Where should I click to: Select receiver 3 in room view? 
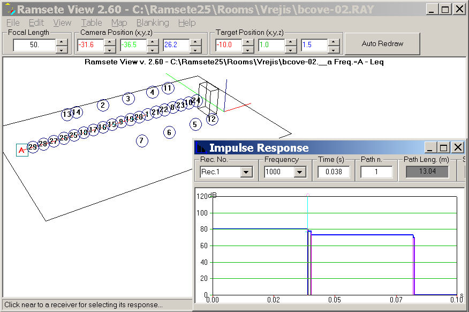pyautogui.click(x=128, y=99)
